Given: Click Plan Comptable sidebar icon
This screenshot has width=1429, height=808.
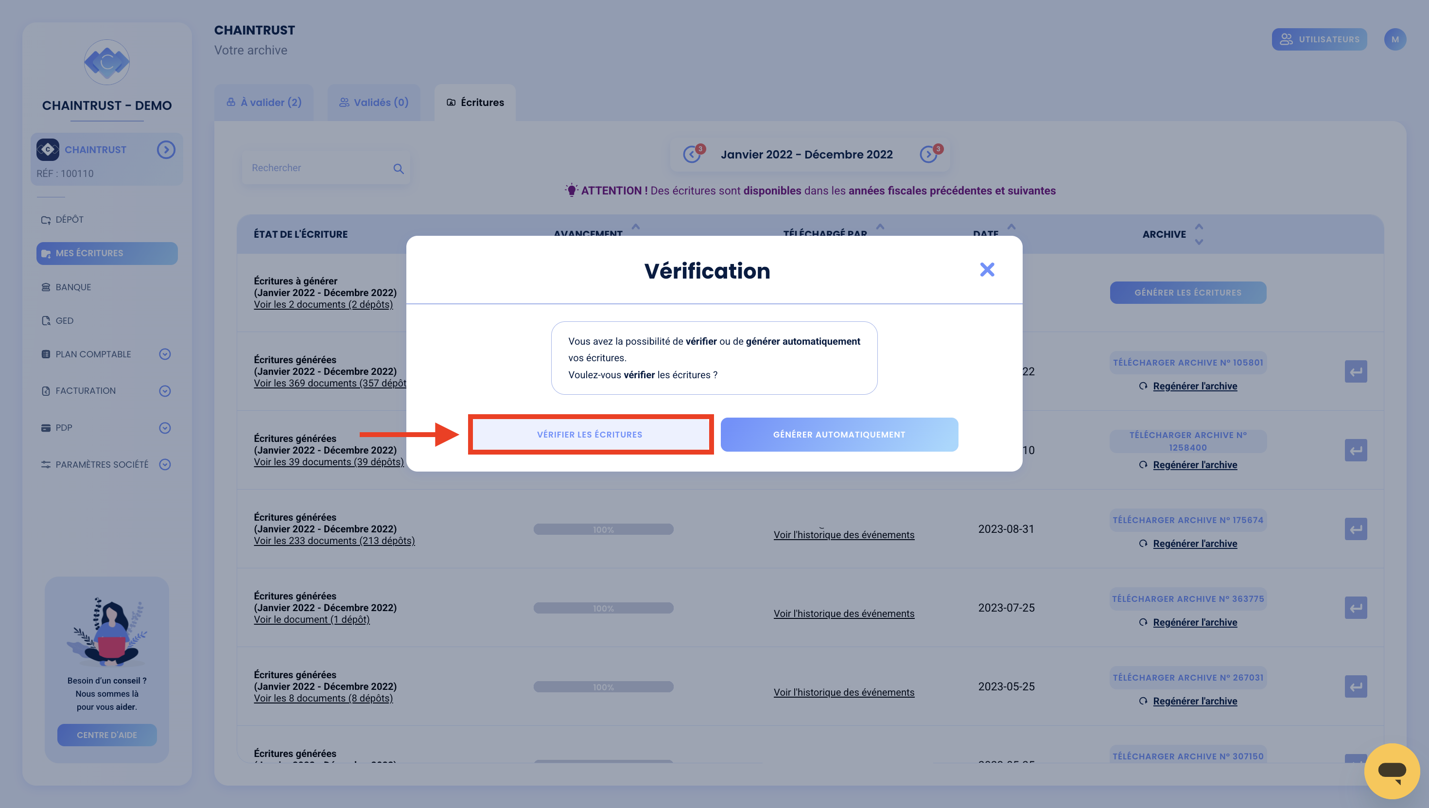Looking at the screenshot, I should (46, 354).
